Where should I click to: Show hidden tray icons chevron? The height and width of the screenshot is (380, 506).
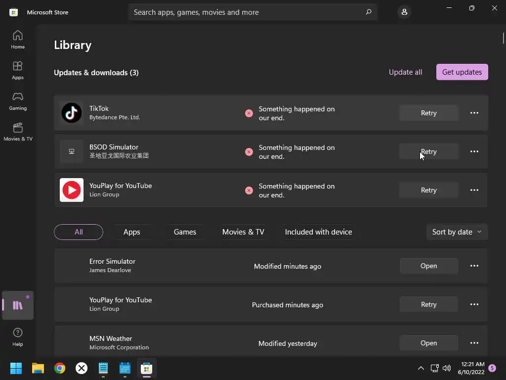click(421, 368)
